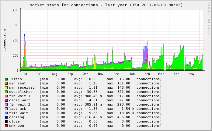Select the yellow syn received color box
The image size is (212, 131).
point(6,87)
